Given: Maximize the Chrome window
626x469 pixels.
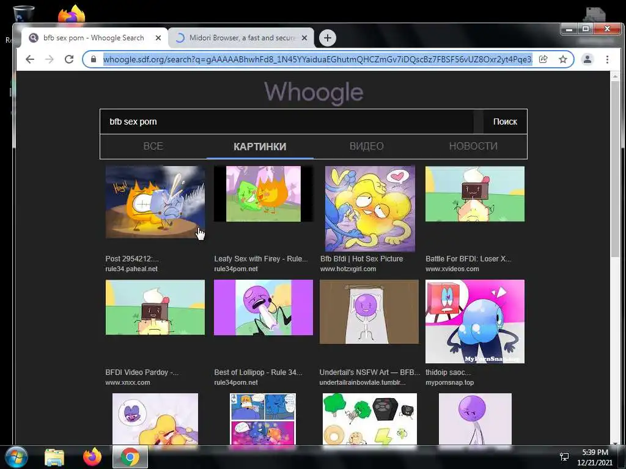Looking at the screenshot, I should pyautogui.click(x=586, y=29).
